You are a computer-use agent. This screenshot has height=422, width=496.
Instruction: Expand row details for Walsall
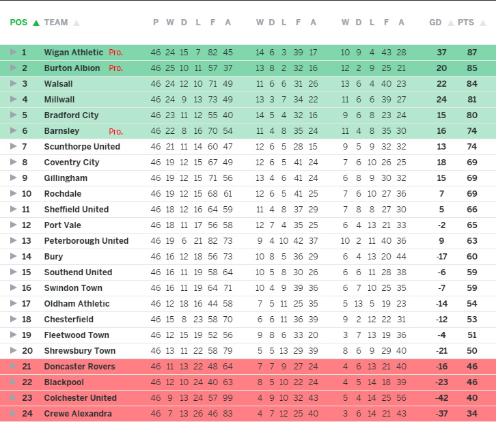(x=13, y=83)
